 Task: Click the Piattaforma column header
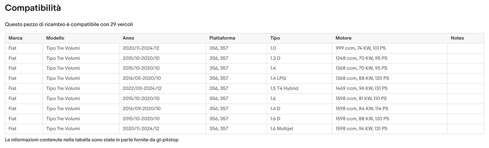[x=222, y=38]
